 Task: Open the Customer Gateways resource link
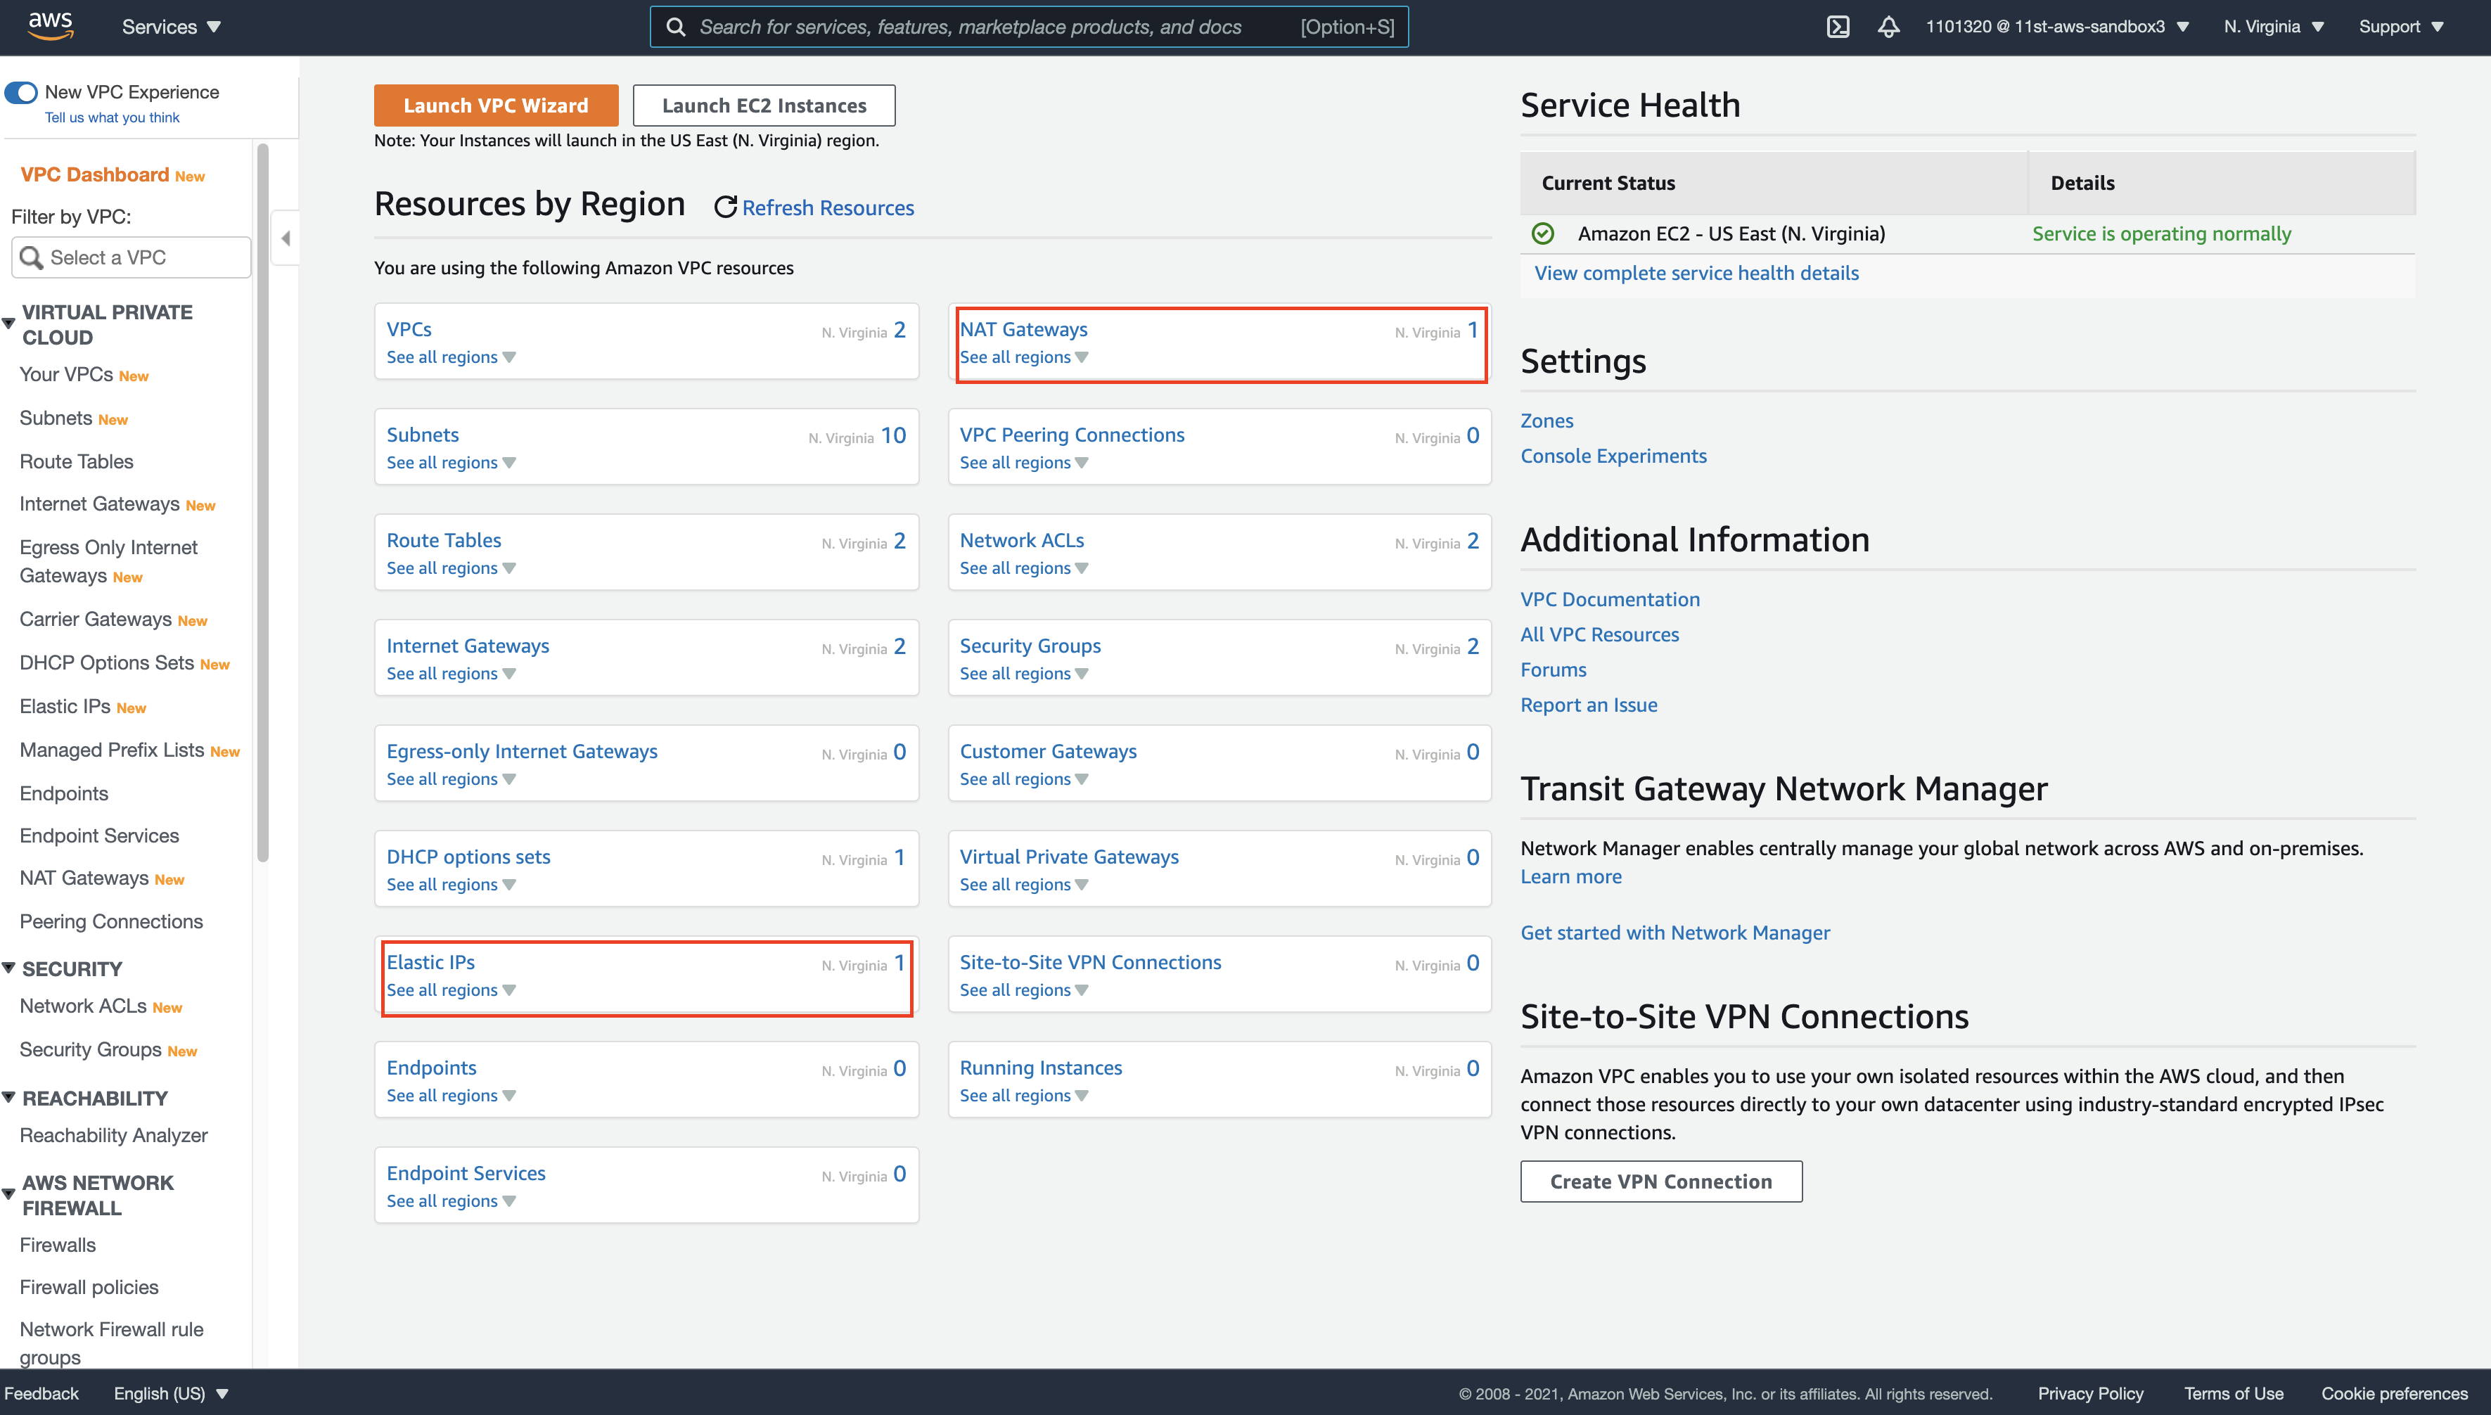pos(1049,751)
